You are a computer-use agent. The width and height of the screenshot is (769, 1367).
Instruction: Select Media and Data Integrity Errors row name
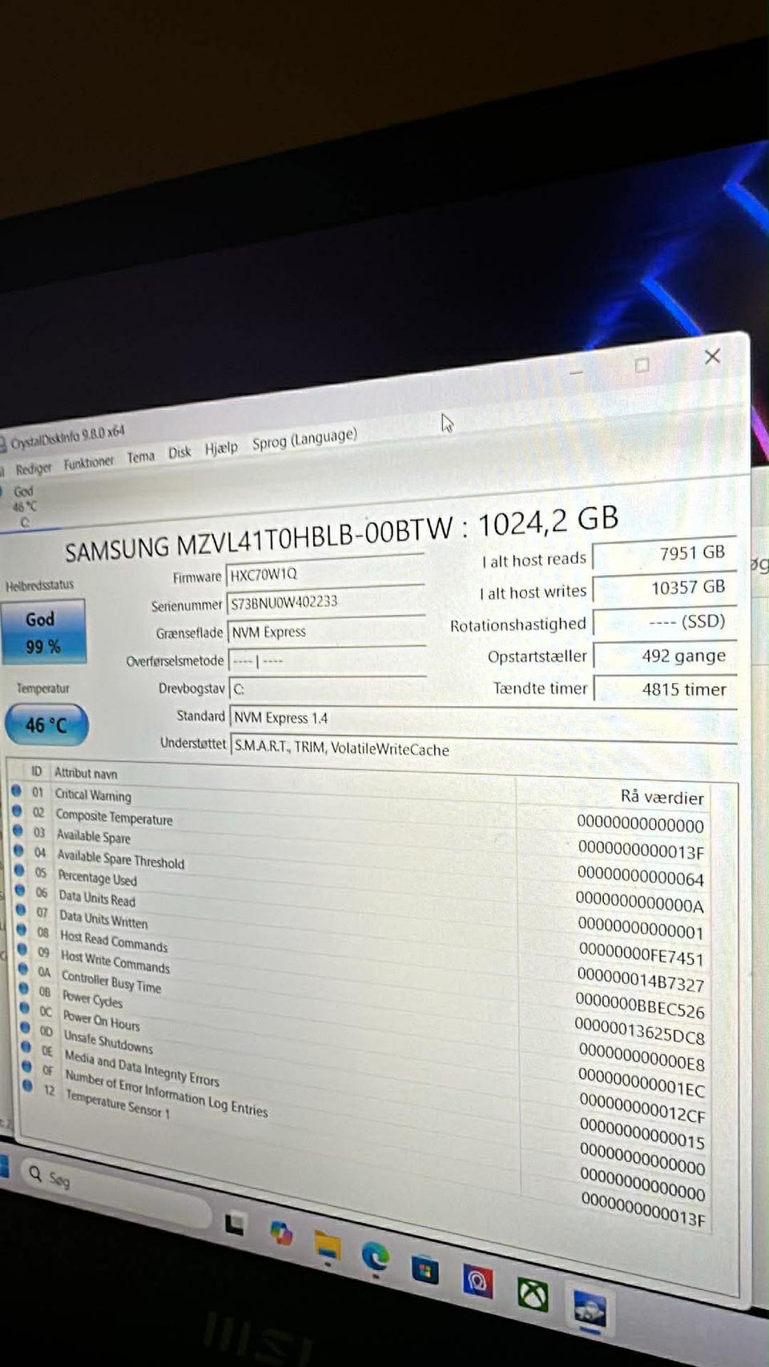pyautogui.click(x=142, y=1067)
